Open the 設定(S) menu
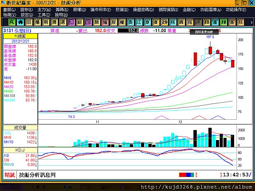 27,15
